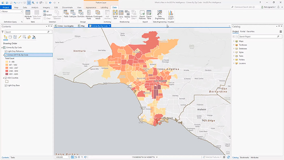List by Editing in Contents
The height and width of the screenshot is (160, 284).
coord(20,37)
